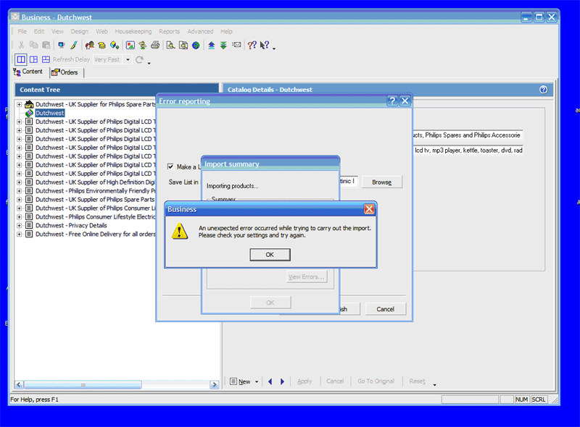580x427 pixels.
Task: Expand the Dutchwest - Privacy Details tree node
Action: click(x=19, y=226)
